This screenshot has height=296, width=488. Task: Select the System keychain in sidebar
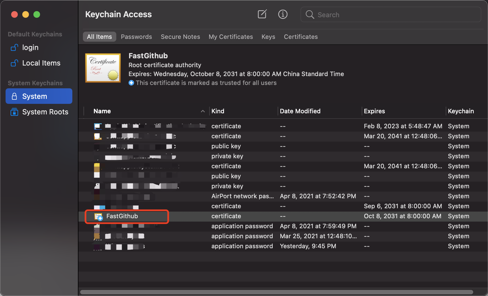[x=39, y=96]
